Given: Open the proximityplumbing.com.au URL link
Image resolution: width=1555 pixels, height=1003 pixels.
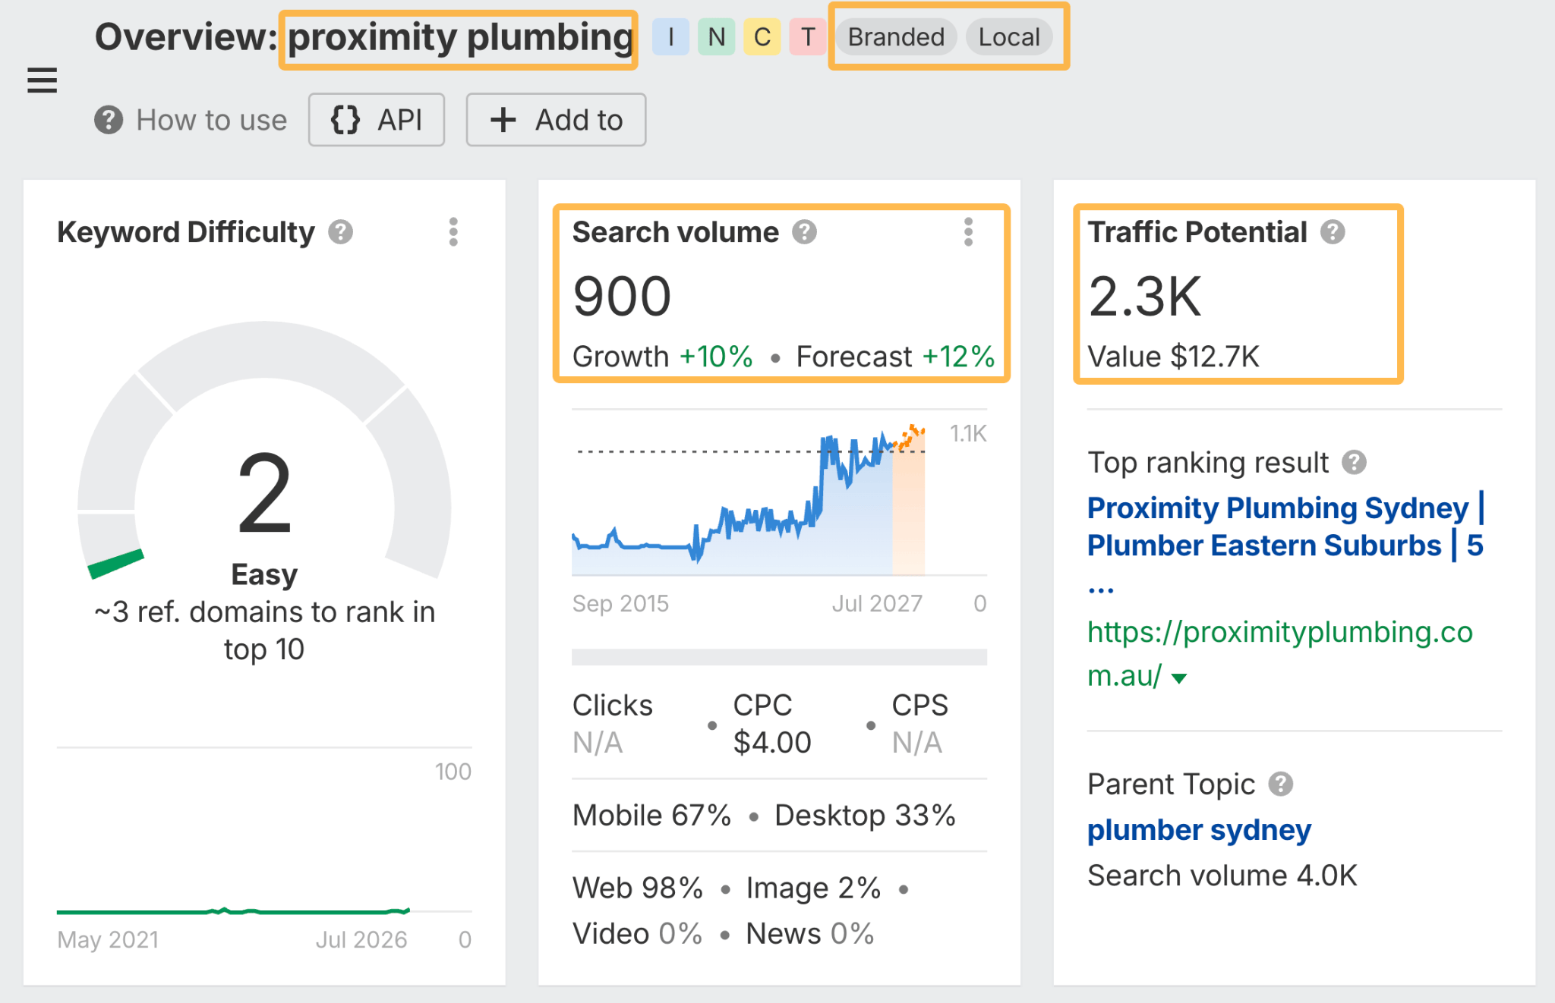Looking at the screenshot, I should click(1279, 653).
